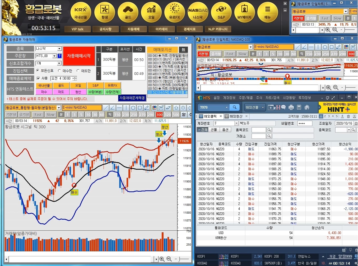Image resolution: width=358 pixels, height=266 pixels.
Task: Zoom out on the bottom chart
Action: coord(169,259)
